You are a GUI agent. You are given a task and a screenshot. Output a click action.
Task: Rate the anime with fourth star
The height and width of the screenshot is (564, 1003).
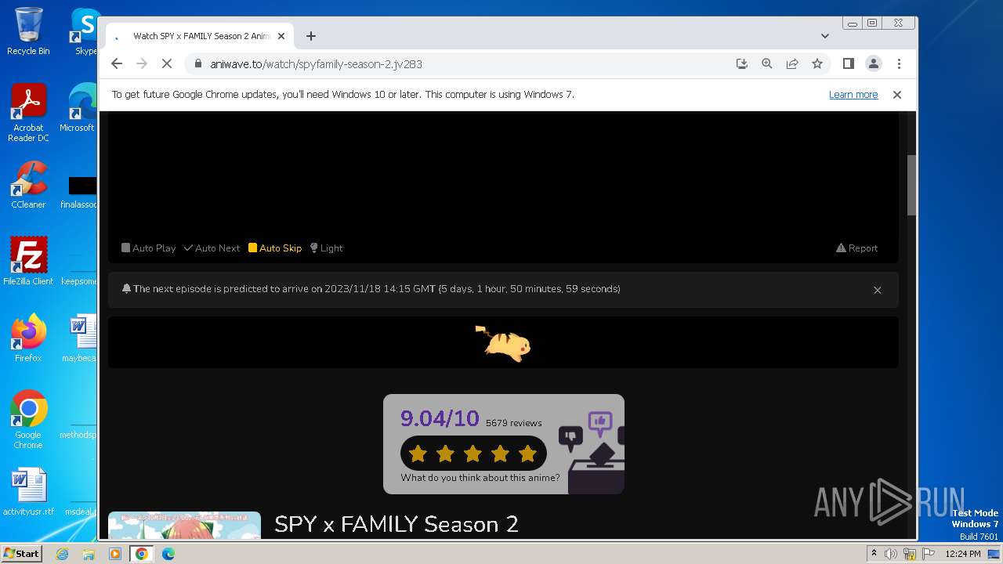[500, 454]
